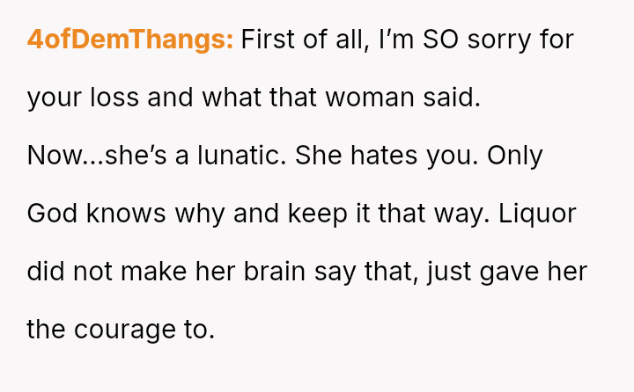Click the phrase "what that woman said"
Viewport: 634px width, 392px height.
click(x=340, y=98)
